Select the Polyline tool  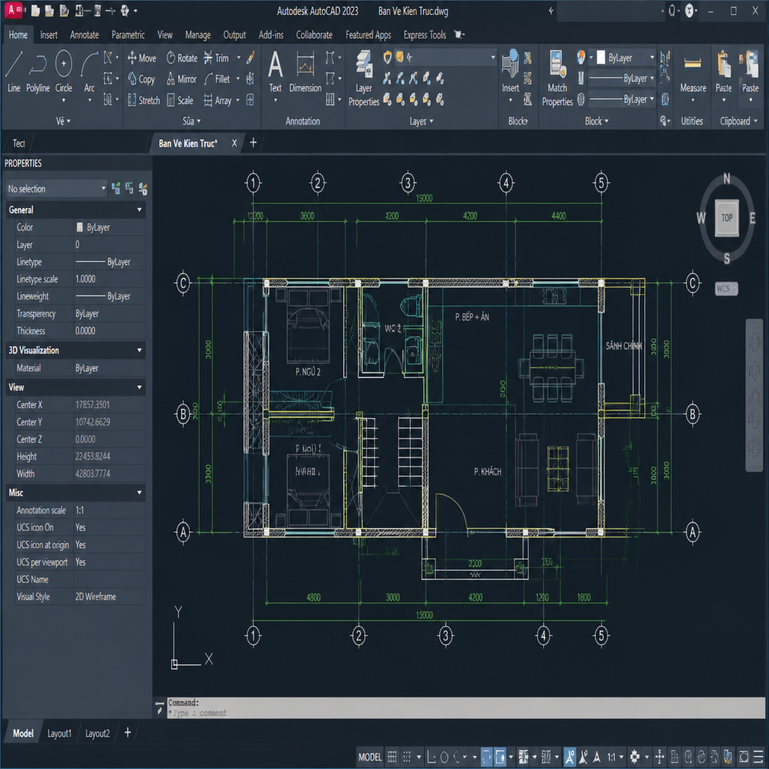click(38, 71)
